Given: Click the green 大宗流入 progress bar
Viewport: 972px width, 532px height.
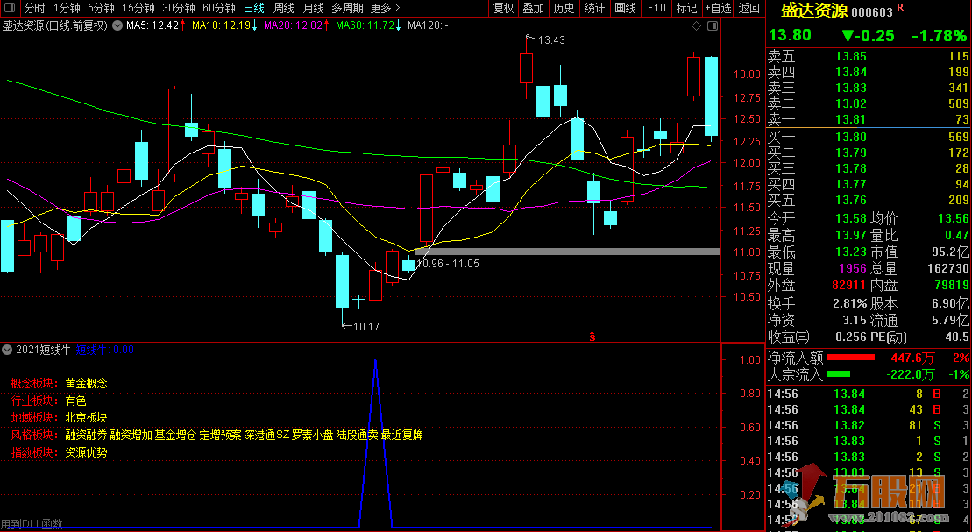Looking at the screenshot, I should pos(839,374).
